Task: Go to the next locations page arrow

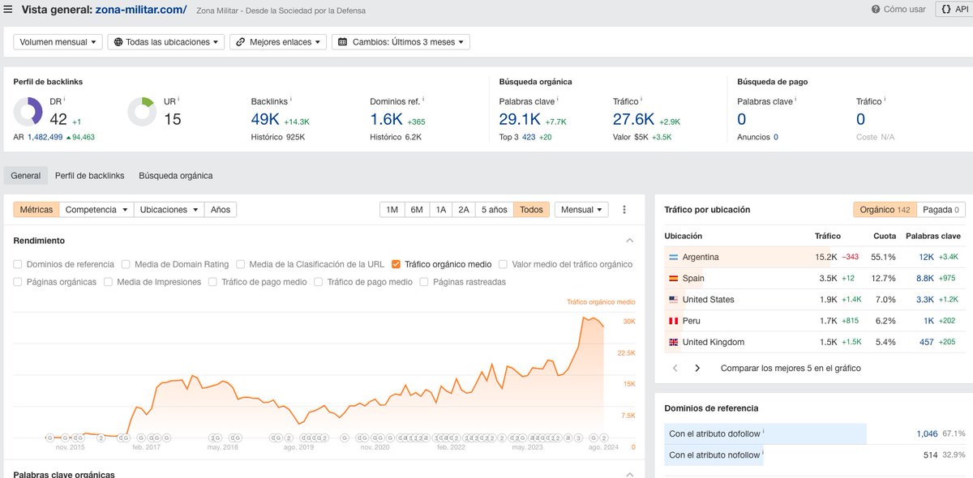Action: pos(697,368)
